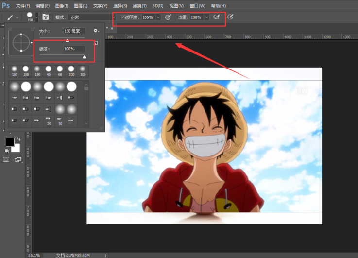Image resolution: width=358 pixels, height=258 pixels.
Task: Click the brush size (大小) input field
Action: tap(74, 31)
